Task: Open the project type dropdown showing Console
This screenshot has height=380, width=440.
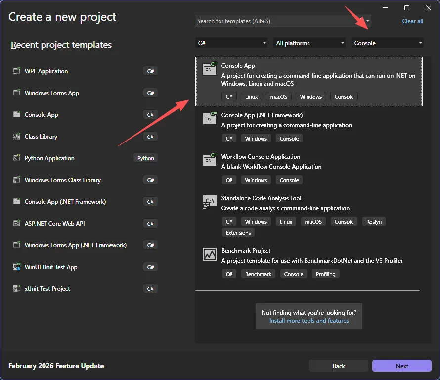Action: click(388, 43)
